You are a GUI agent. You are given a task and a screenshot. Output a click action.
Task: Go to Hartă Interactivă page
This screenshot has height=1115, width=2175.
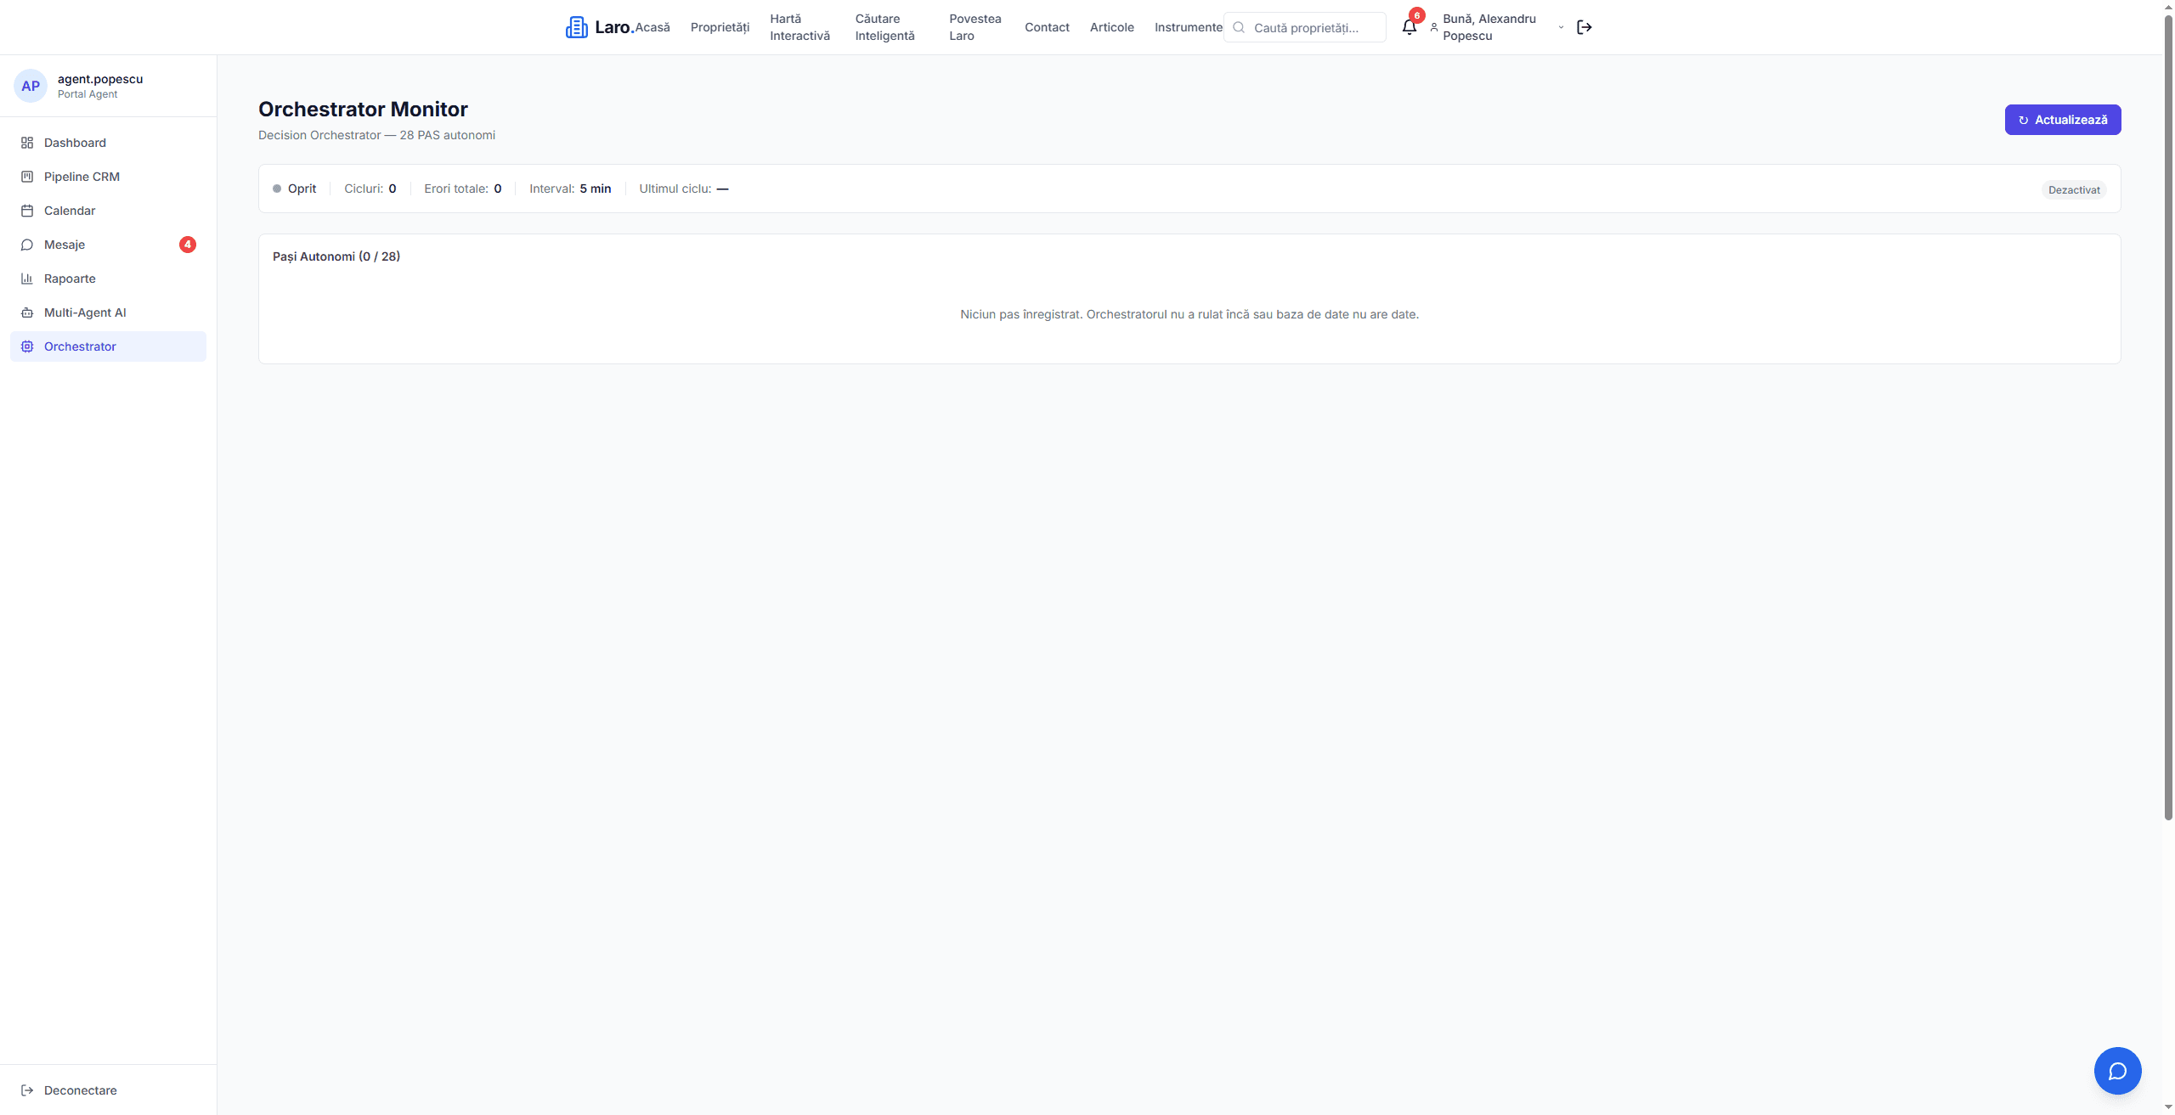coord(799,27)
